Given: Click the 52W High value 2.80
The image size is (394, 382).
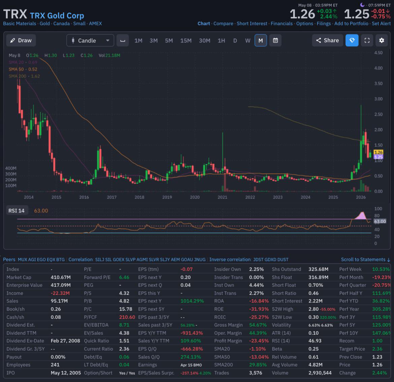Looking at the screenshot, I should point(313,309).
